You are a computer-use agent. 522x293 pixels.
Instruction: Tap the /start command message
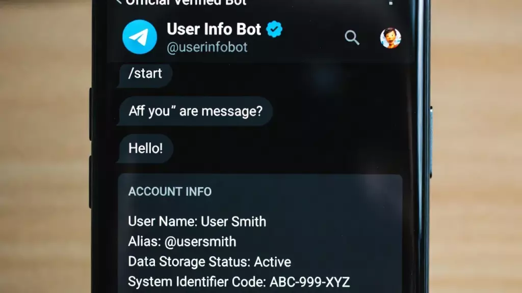145,74
